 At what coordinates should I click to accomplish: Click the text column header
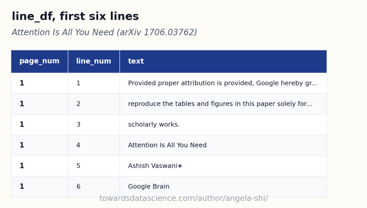point(223,61)
